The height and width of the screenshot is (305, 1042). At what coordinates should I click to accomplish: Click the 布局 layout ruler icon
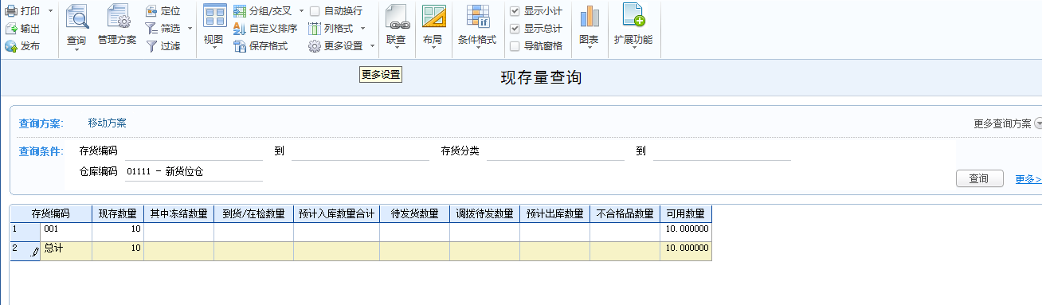(433, 16)
